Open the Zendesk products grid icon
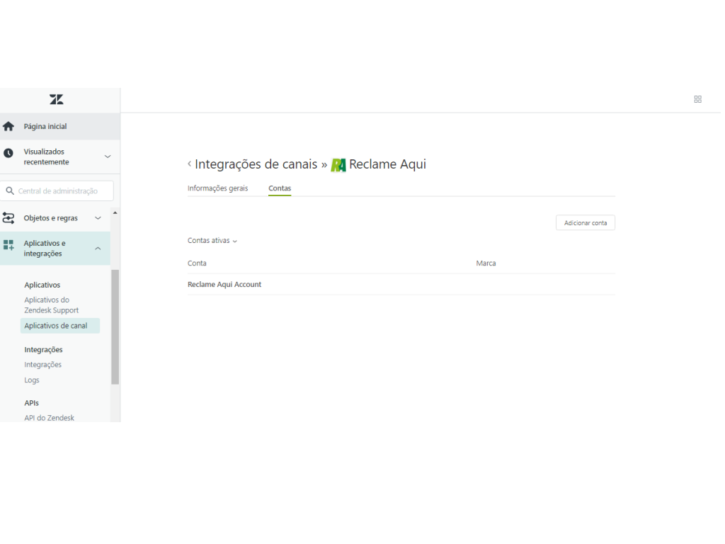This screenshot has height=544, width=725. [x=697, y=100]
